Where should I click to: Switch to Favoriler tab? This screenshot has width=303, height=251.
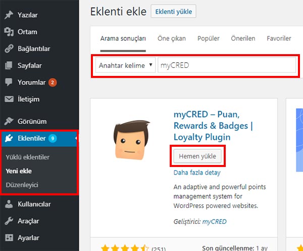279,38
